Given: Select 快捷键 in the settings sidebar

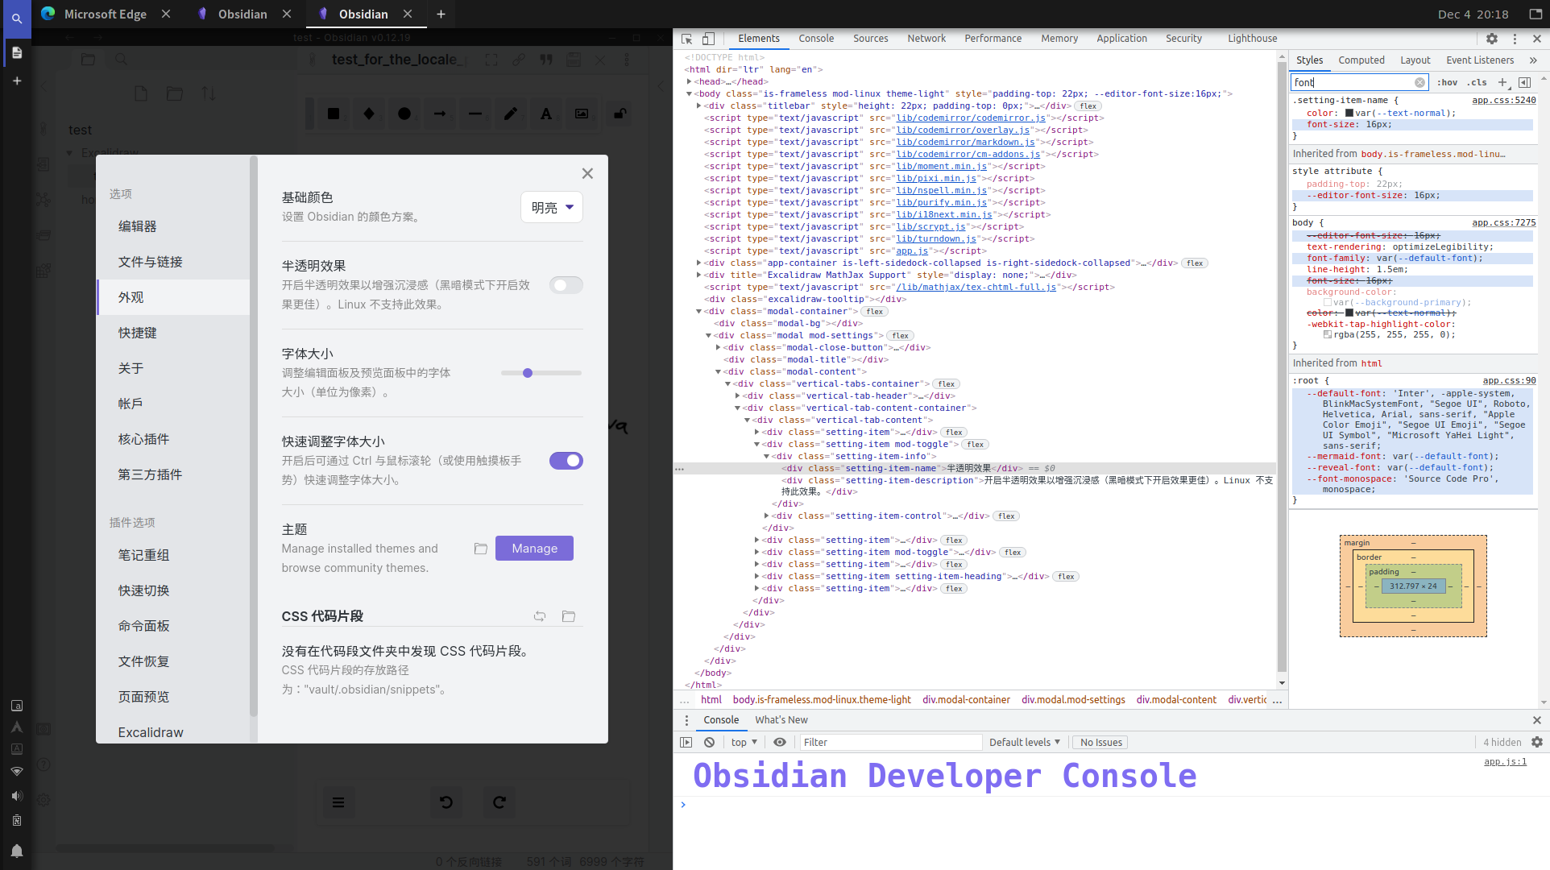Looking at the screenshot, I should point(137,332).
